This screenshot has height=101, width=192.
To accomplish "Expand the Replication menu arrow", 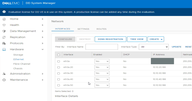I will [43, 37].
